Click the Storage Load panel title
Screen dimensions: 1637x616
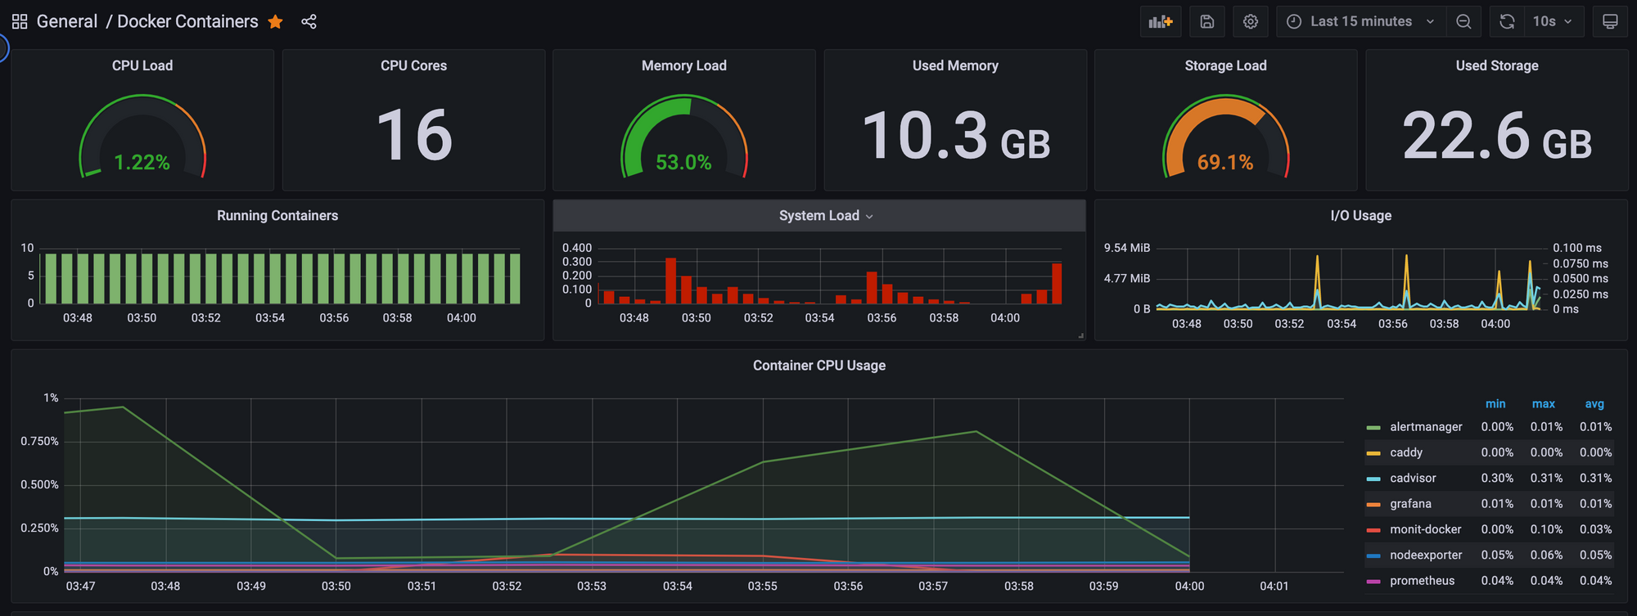coord(1226,65)
